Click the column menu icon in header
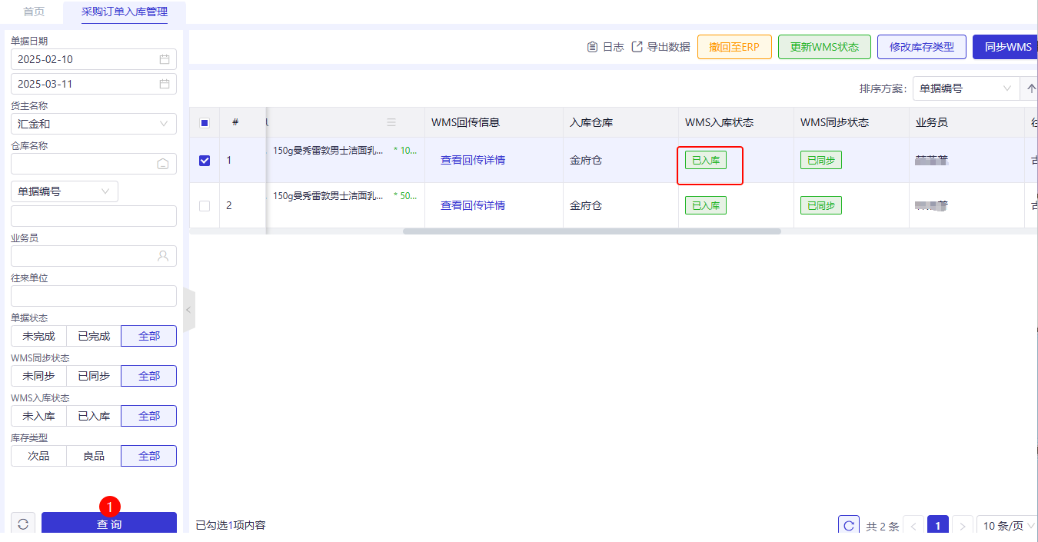The width and height of the screenshot is (1038, 542). (391, 122)
